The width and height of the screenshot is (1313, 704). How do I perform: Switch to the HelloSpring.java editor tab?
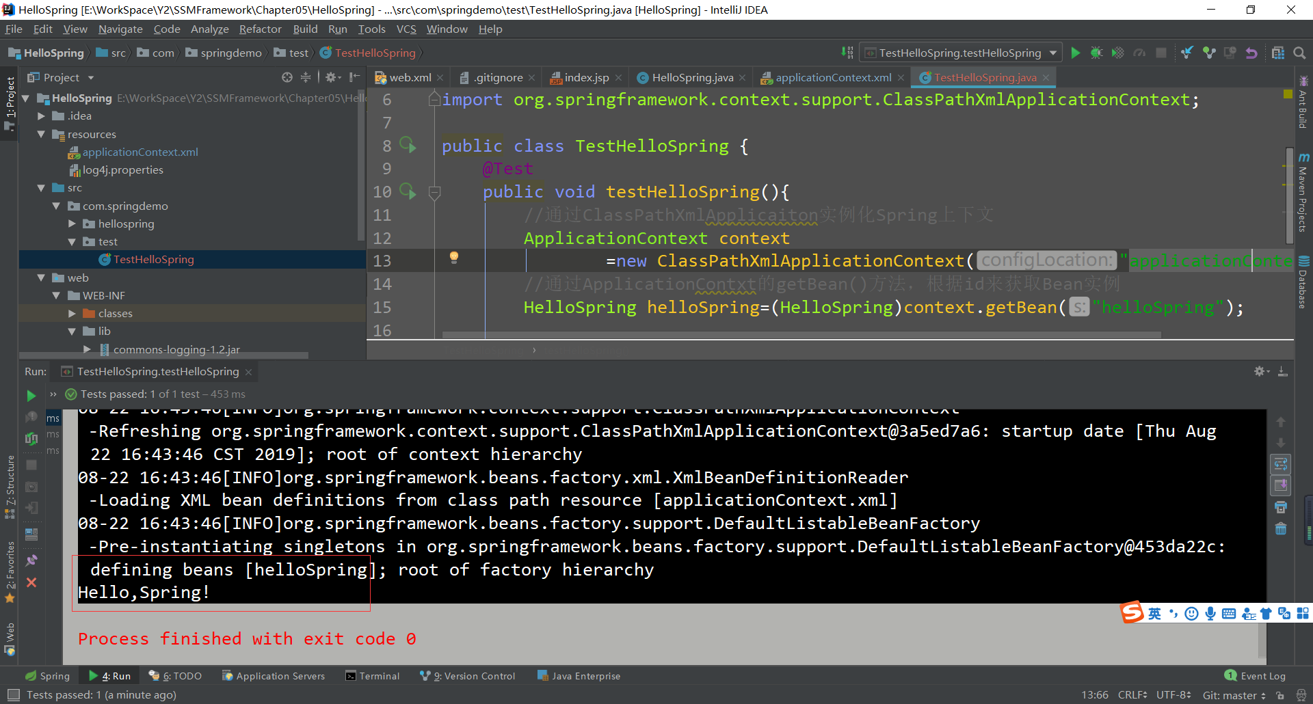click(x=692, y=77)
